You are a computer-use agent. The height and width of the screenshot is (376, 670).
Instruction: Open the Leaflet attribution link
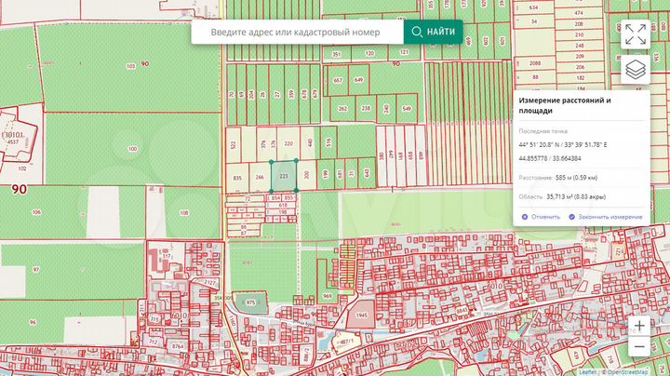coord(587,371)
